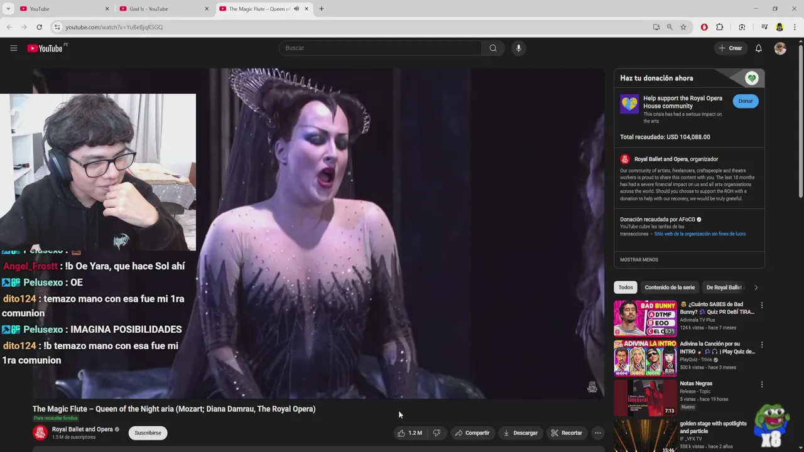Show more filter chips with the arrow
This screenshot has width=804, height=452.
click(x=756, y=288)
